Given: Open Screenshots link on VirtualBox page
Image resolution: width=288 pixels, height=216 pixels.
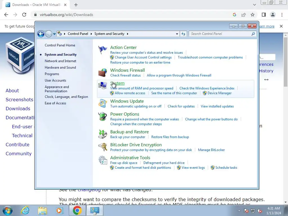Looking at the screenshot, I should pyautogui.click(x=19, y=100).
